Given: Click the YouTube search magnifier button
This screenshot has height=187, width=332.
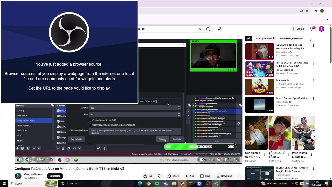Looking at the screenshot, I should tap(208, 29).
